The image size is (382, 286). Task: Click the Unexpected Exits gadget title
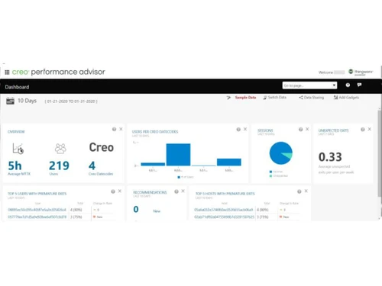click(x=333, y=130)
